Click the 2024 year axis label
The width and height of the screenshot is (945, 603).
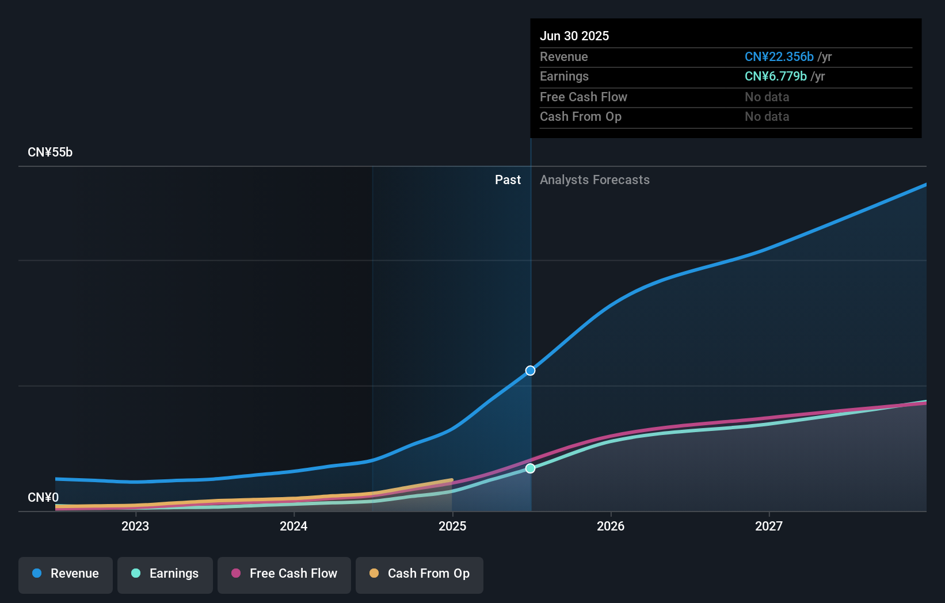coord(294,526)
